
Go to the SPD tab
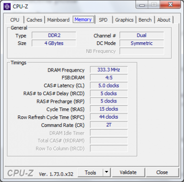103,20
